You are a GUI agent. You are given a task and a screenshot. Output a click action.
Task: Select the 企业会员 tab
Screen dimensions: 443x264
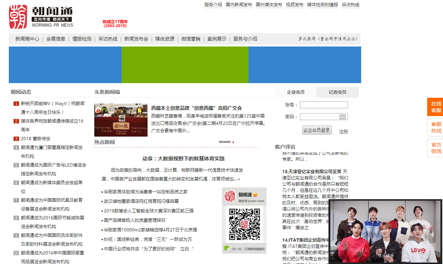(x=296, y=92)
